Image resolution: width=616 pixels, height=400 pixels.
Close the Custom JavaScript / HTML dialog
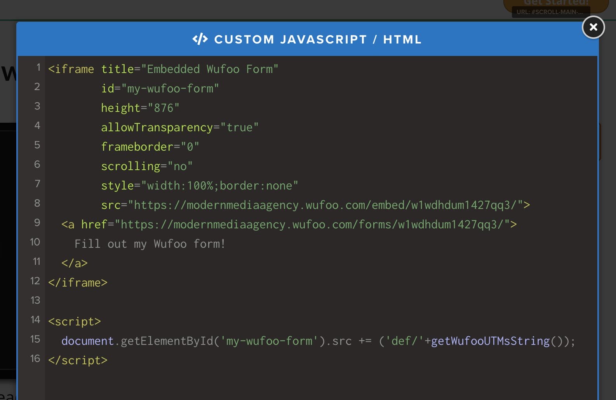click(x=593, y=27)
